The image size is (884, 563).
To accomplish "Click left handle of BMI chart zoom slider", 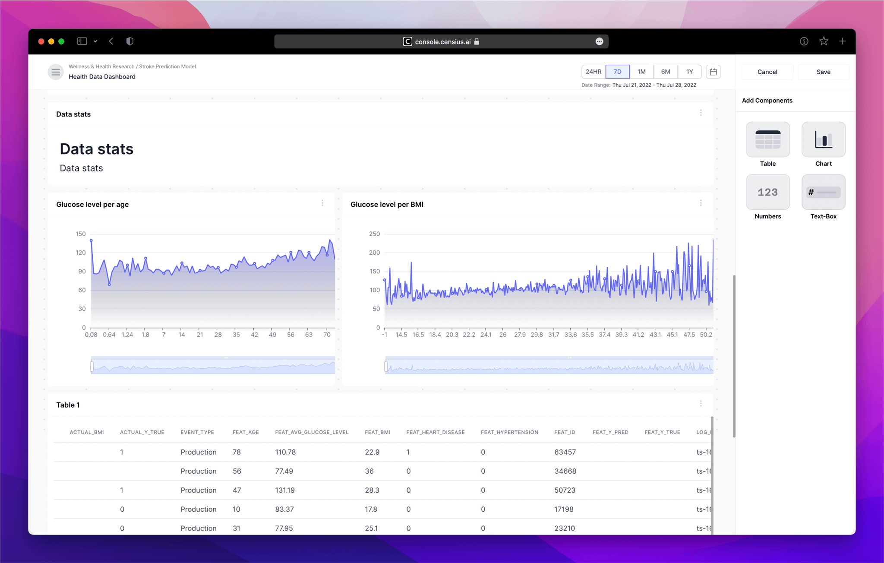I will tap(386, 367).
